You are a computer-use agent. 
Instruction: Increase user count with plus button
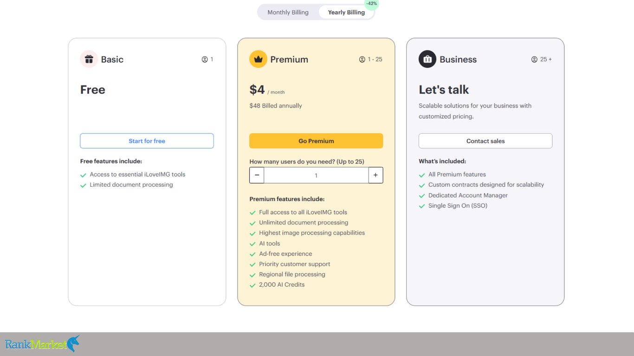[375, 175]
